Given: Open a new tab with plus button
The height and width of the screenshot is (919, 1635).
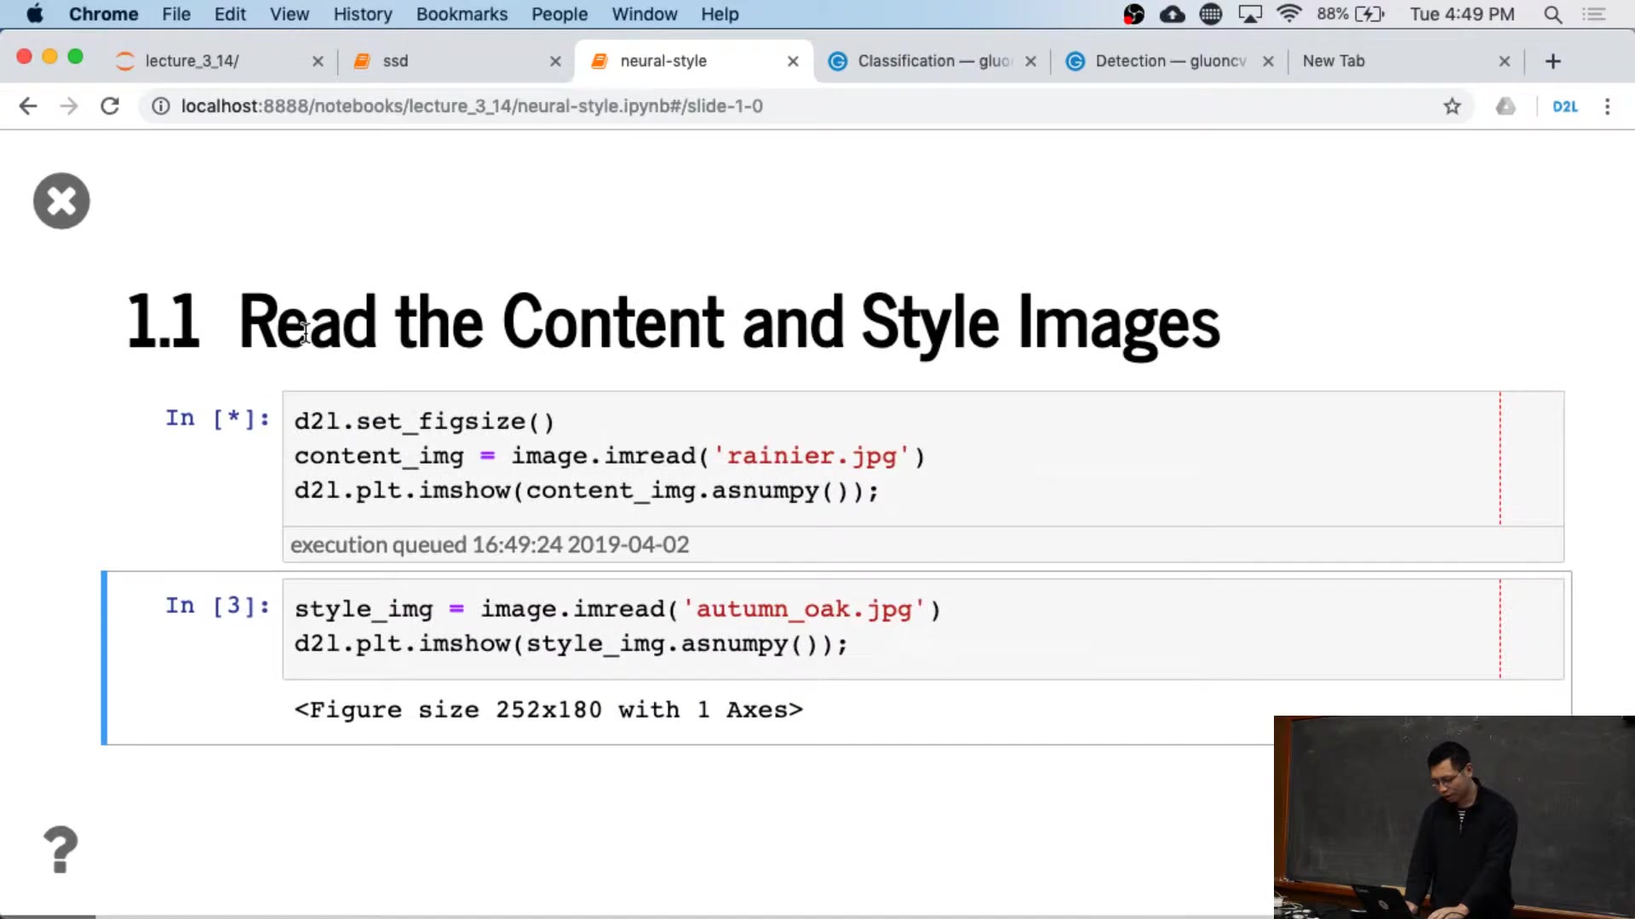Looking at the screenshot, I should click(x=1552, y=61).
